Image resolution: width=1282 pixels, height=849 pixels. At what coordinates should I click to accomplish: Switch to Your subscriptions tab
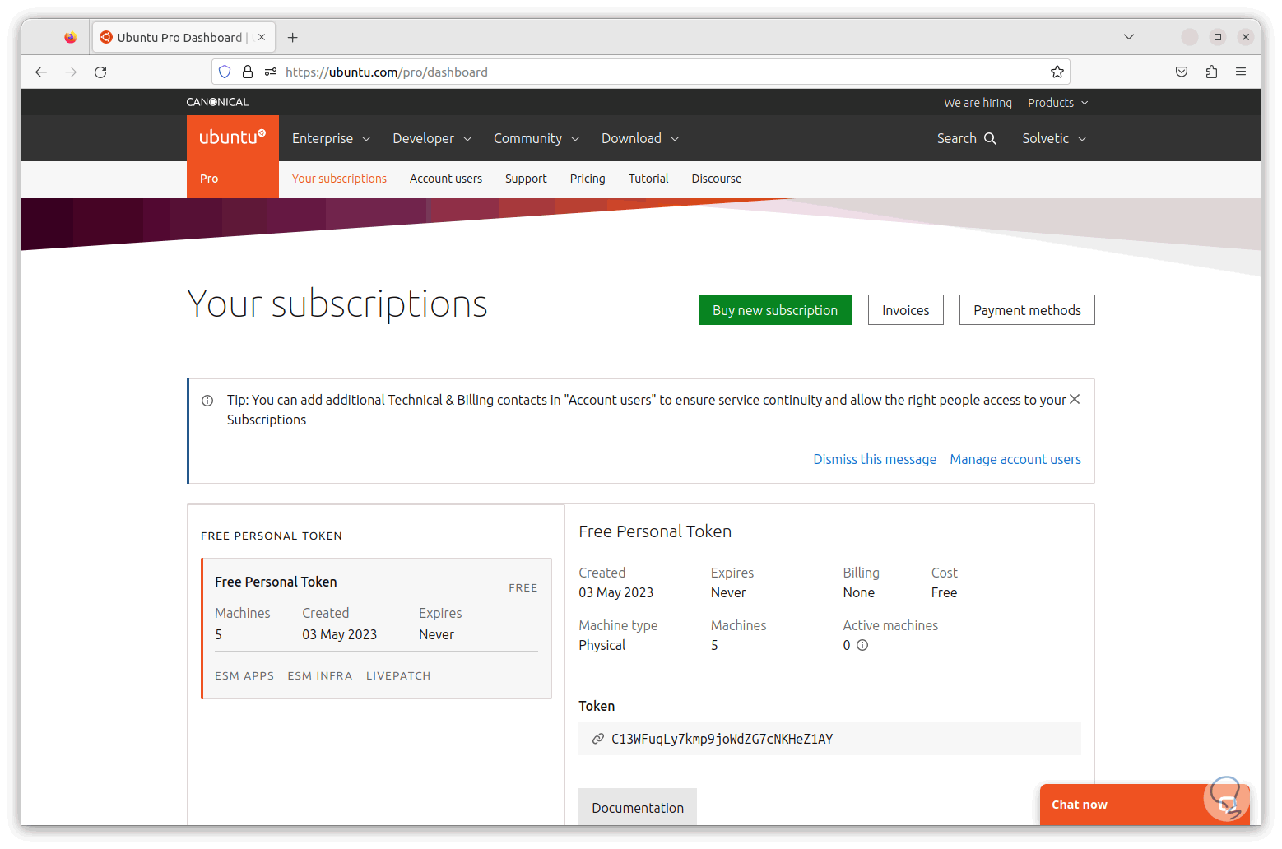[x=339, y=179]
